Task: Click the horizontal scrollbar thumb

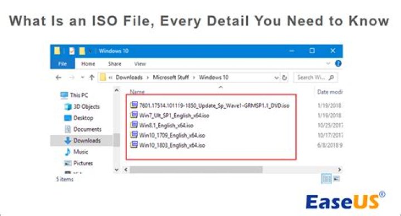Action: (x=196, y=169)
